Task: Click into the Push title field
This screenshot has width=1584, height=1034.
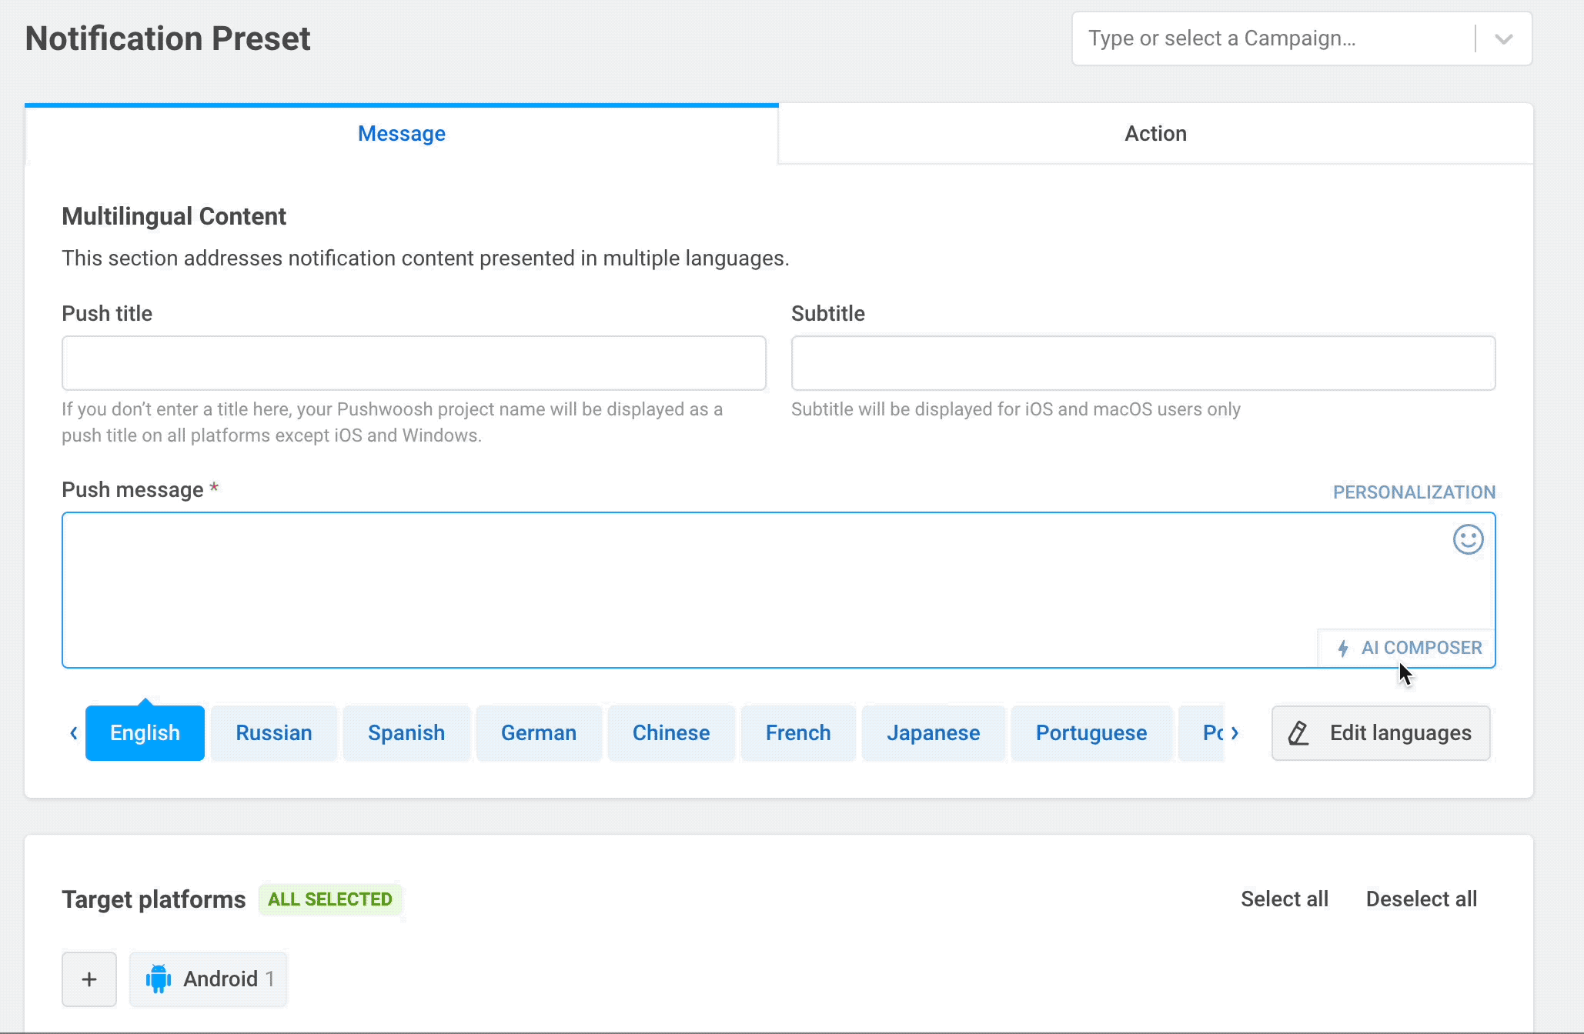Action: click(x=413, y=363)
